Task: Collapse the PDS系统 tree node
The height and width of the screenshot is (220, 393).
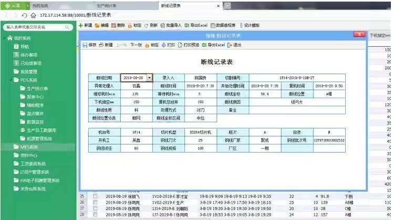Action: 11,80
